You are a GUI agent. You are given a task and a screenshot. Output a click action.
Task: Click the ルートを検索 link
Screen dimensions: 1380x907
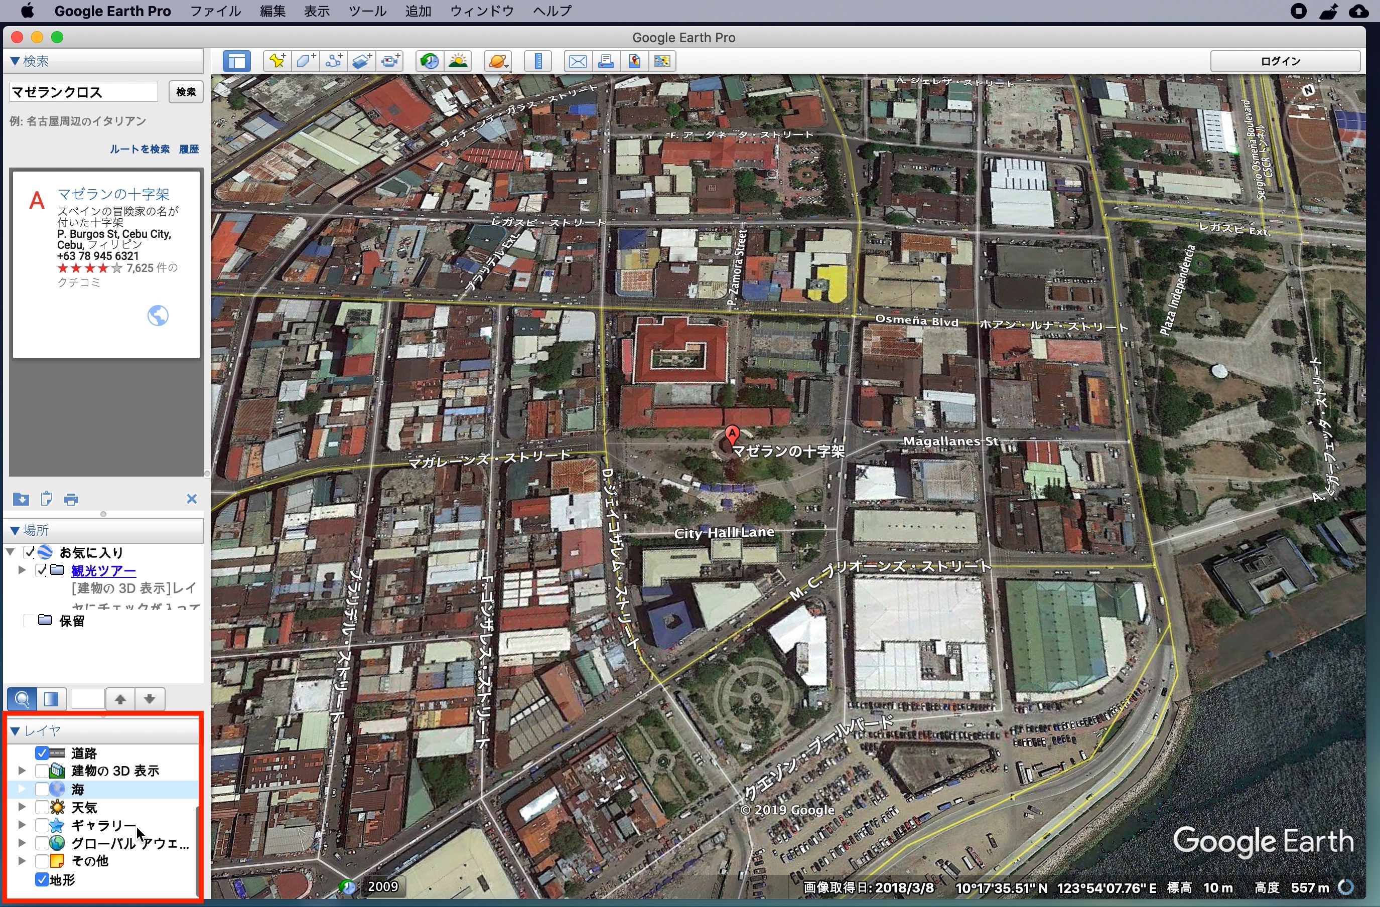click(140, 149)
